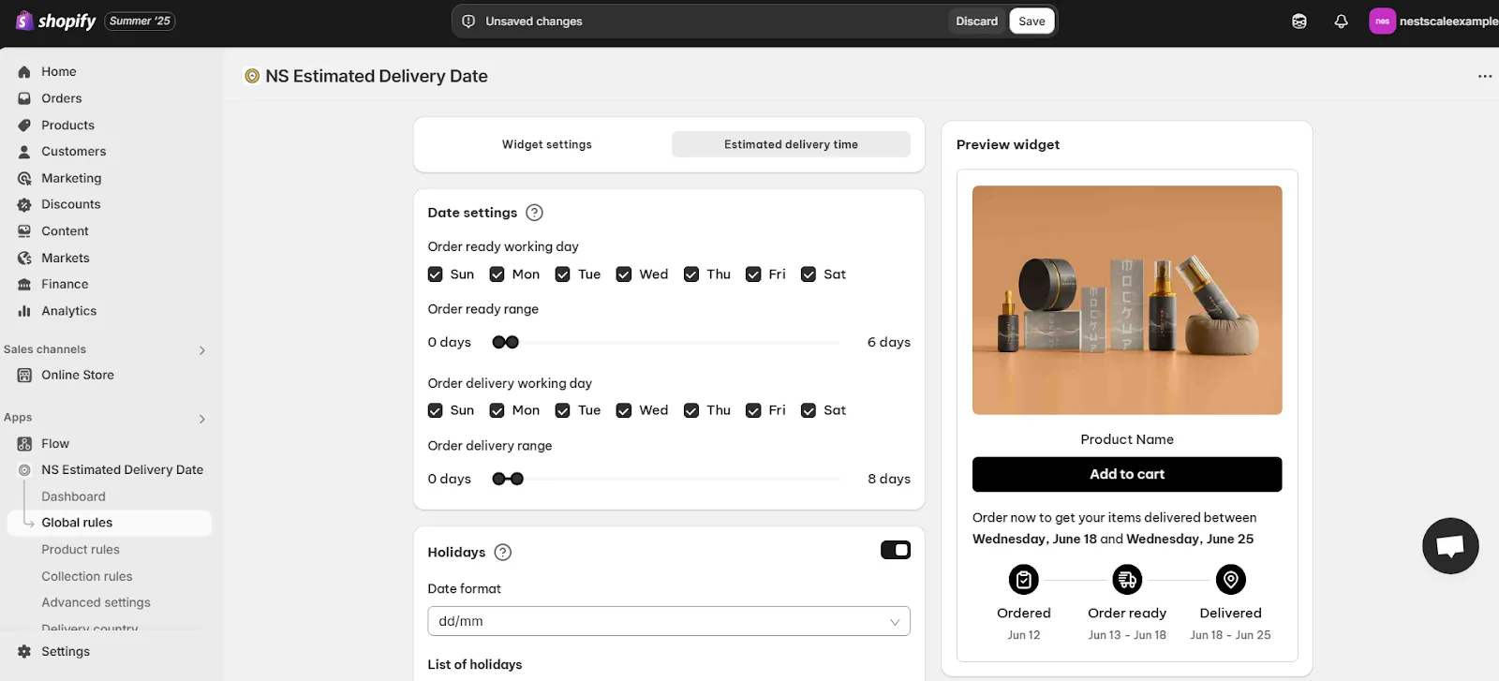Image resolution: width=1499 pixels, height=681 pixels.
Task: Uncheck Sun for order delivery working day
Action: pyautogui.click(x=435, y=410)
